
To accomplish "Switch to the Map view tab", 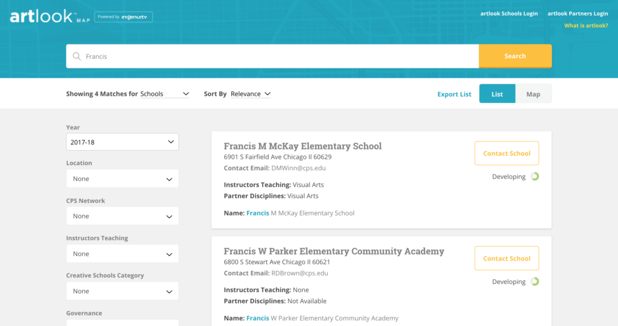I will tap(533, 94).
